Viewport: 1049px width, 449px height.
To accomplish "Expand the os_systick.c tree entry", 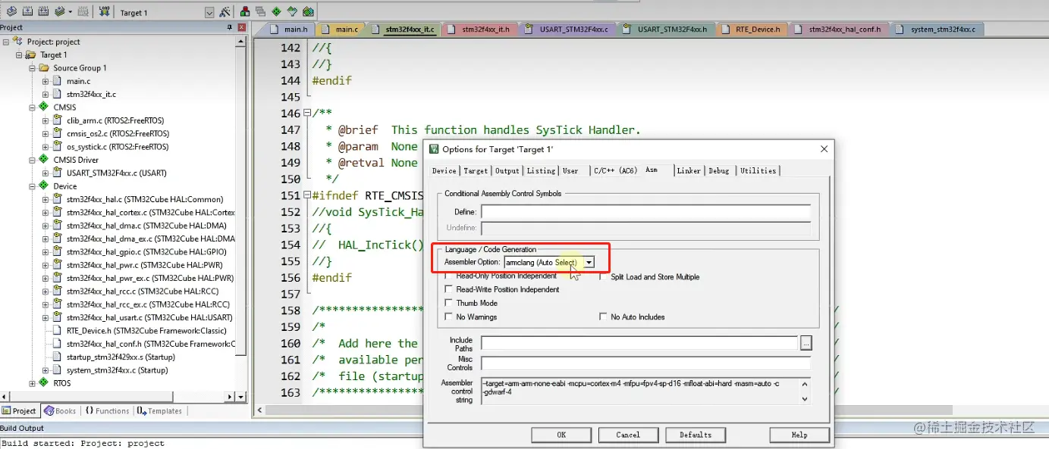I will pyautogui.click(x=46, y=147).
